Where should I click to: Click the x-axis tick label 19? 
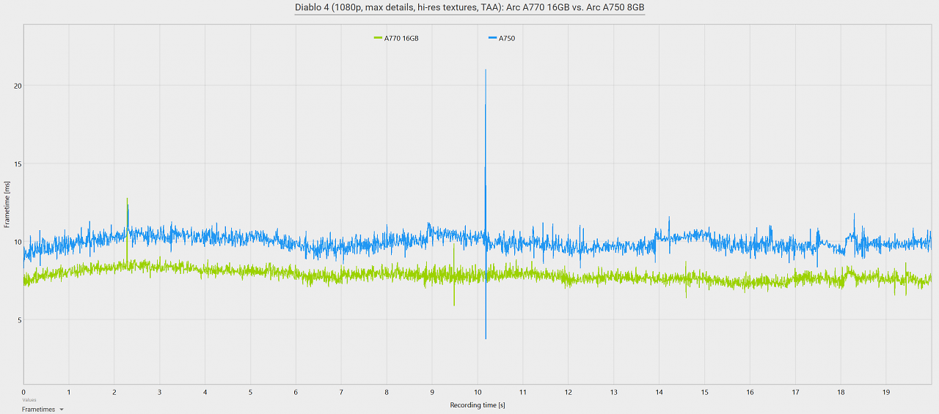click(886, 393)
